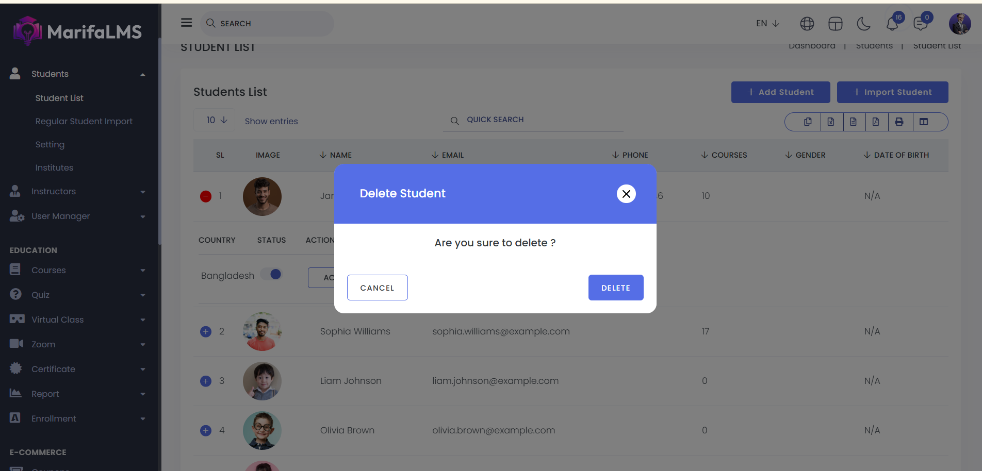Open column visibility icon in table toolbar
The height and width of the screenshot is (471, 982).
(x=924, y=122)
